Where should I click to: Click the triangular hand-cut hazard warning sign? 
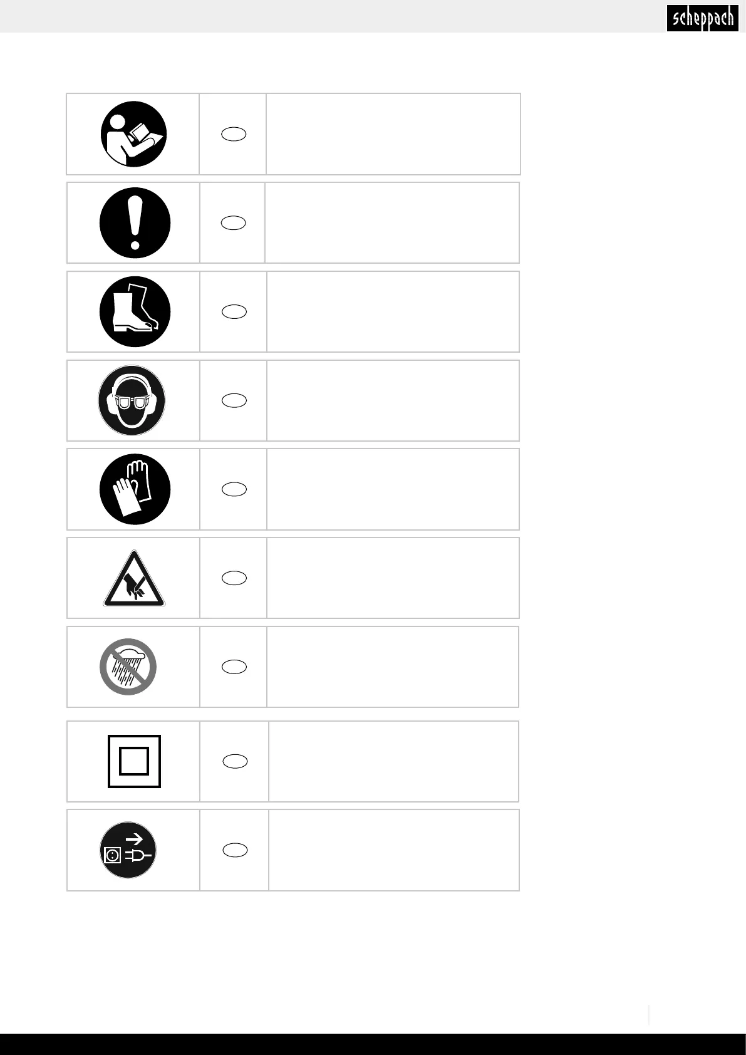click(x=134, y=579)
